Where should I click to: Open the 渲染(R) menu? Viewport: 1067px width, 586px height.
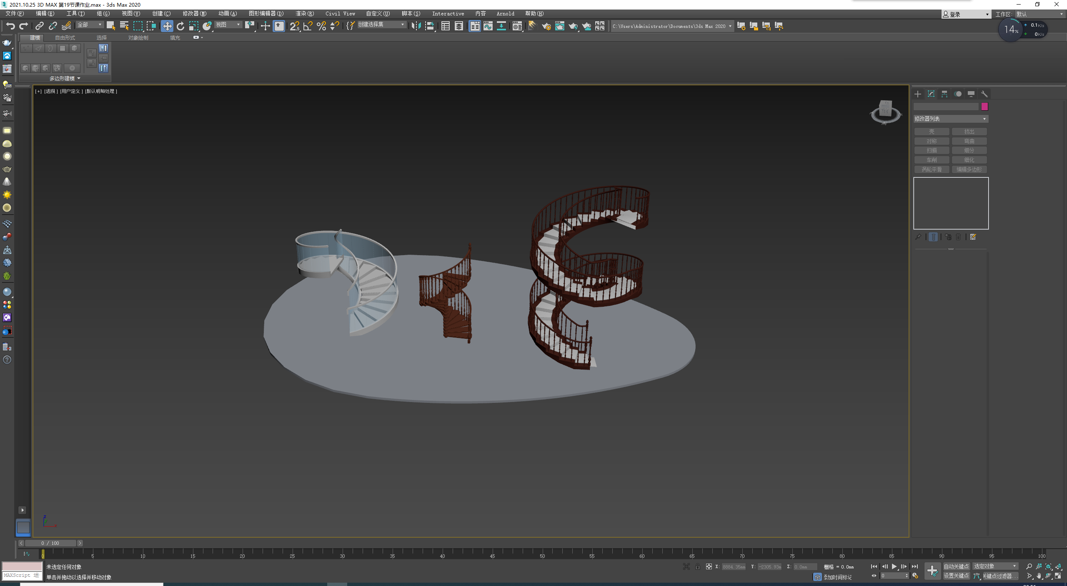304,14
